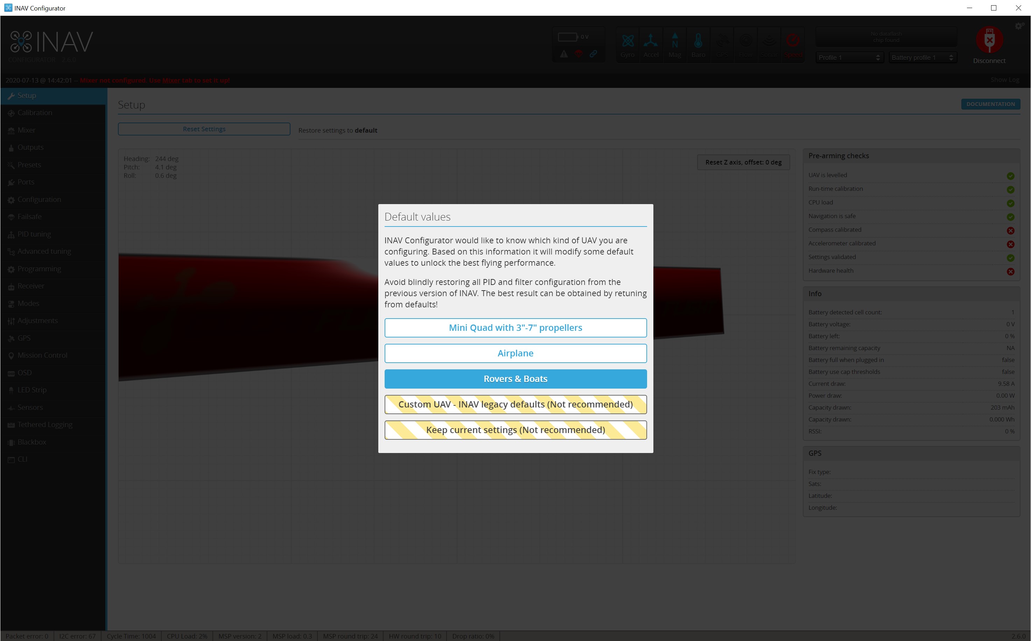The width and height of the screenshot is (1031, 641).
Task: Open the CLI tab
Action: [x=22, y=459]
